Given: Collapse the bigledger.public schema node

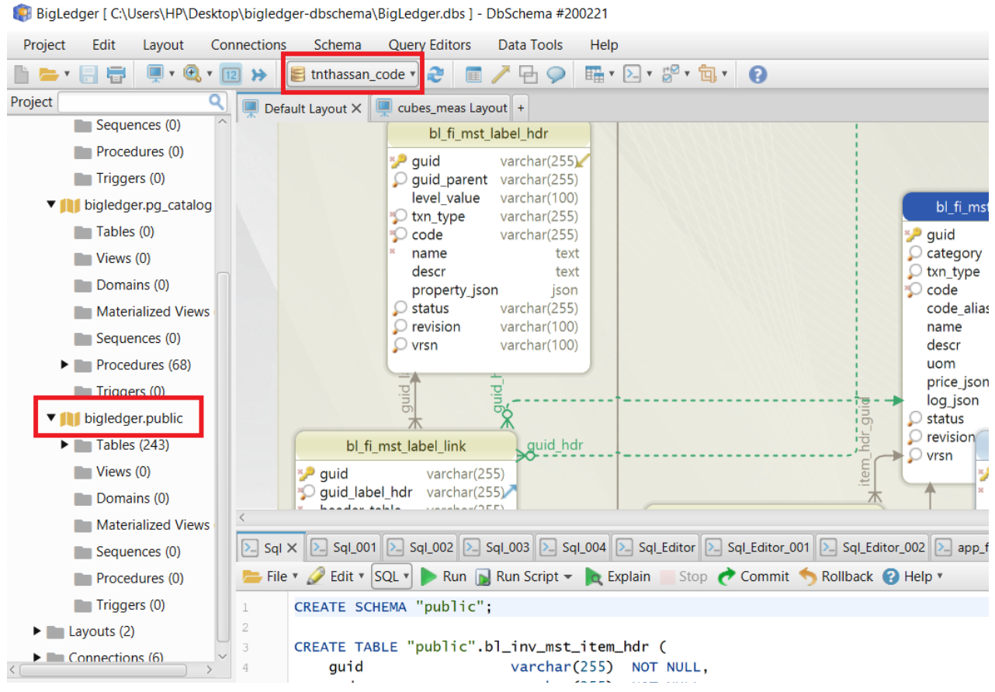Looking at the screenshot, I should click(50, 418).
